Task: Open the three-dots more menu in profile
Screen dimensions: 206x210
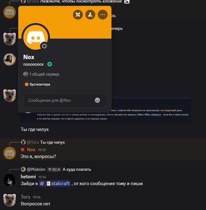Action: point(103,15)
